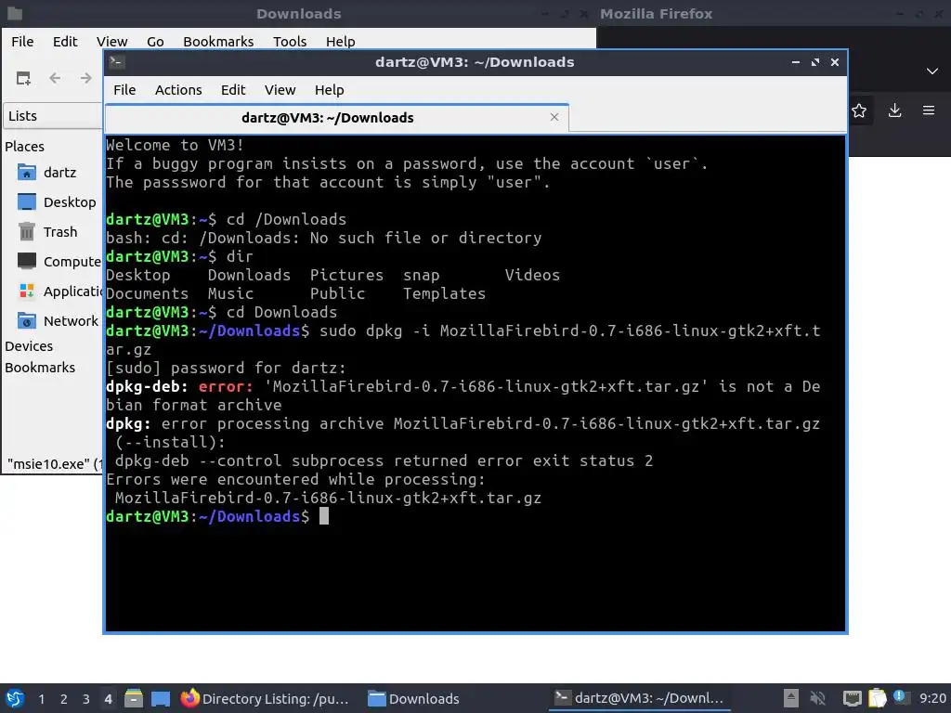This screenshot has width=951, height=713.
Task: Switch to workspace 3
Action: click(86, 699)
